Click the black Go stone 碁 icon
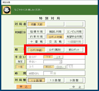 (7, 10)
